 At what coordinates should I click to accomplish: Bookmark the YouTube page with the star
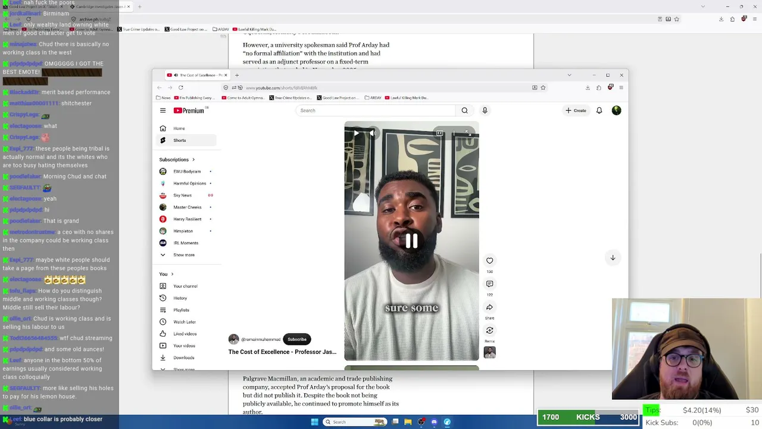coord(543,88)
